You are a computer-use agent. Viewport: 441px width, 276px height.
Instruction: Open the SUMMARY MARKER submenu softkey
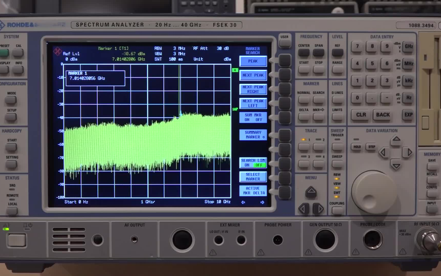tap(253, 135)
